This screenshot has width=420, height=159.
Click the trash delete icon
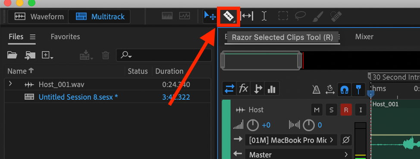(106, 55)
